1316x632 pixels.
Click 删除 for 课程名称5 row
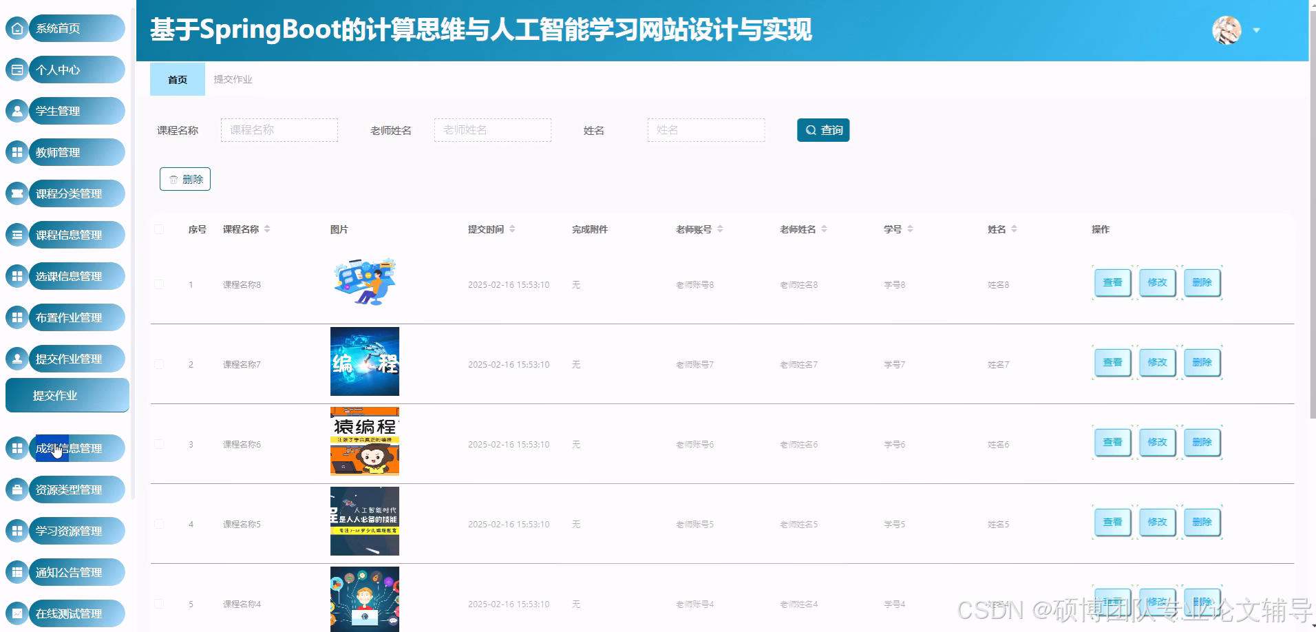(x=1202, y=522)
